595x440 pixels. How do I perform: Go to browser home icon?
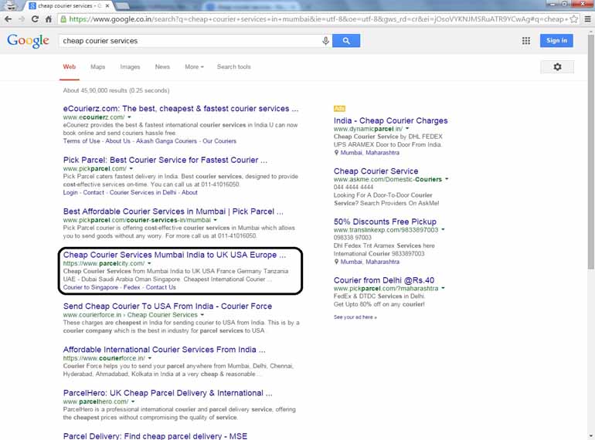pyautogui.click(x=49, y=19)
